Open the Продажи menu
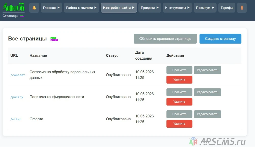 tap(150, 8)
